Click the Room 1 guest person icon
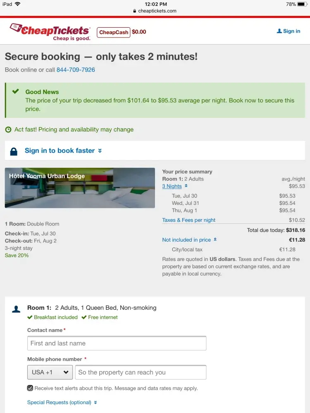Viewport: 310px width, 413px height. (x=16, y=309)
